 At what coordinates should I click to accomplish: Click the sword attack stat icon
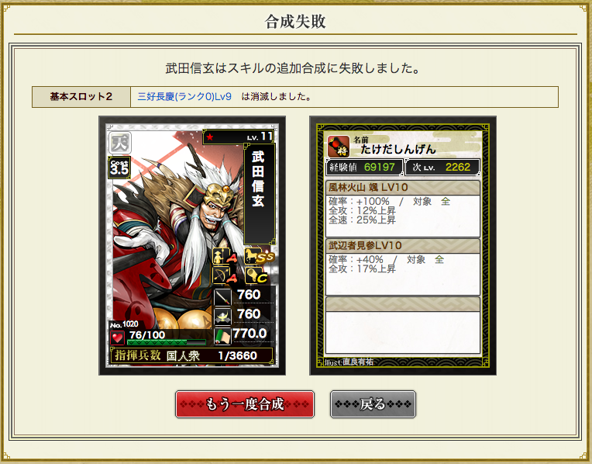(222, 297)
